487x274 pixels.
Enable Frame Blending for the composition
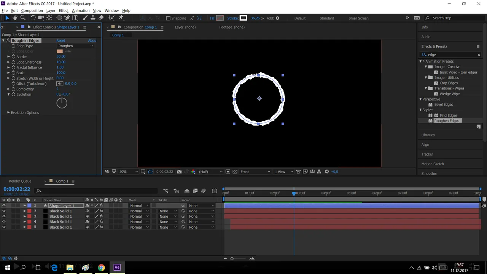pos(195,191)
